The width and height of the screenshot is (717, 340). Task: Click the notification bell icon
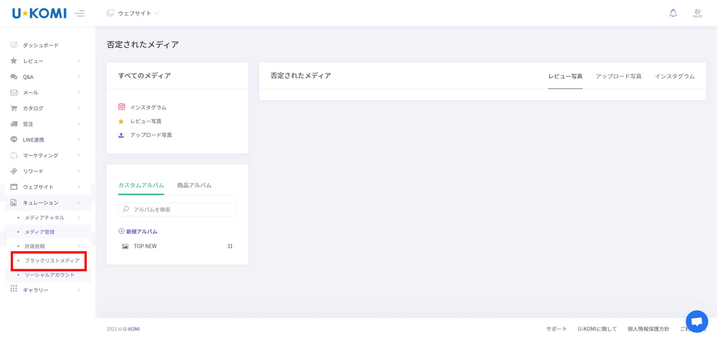coord(673,13)
